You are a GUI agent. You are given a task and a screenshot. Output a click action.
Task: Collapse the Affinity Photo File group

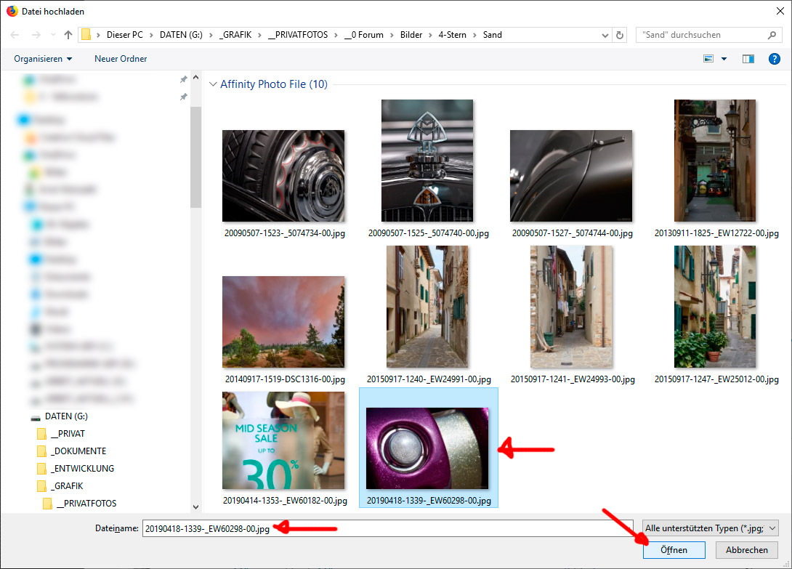click(x=213, y=84)
